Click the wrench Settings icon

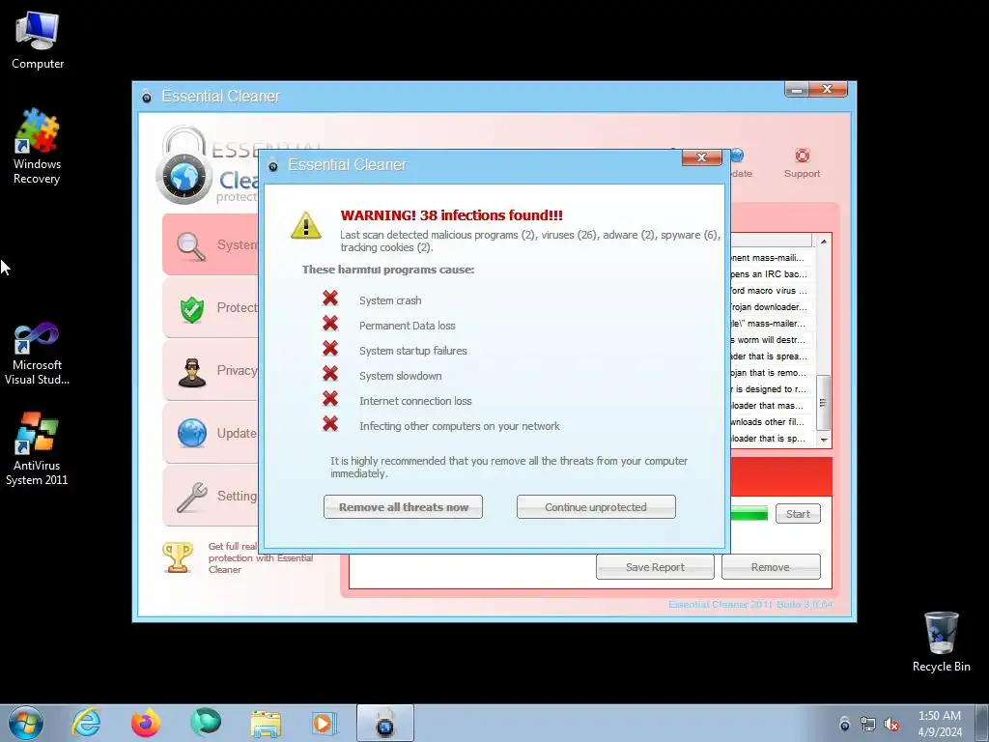192,498
